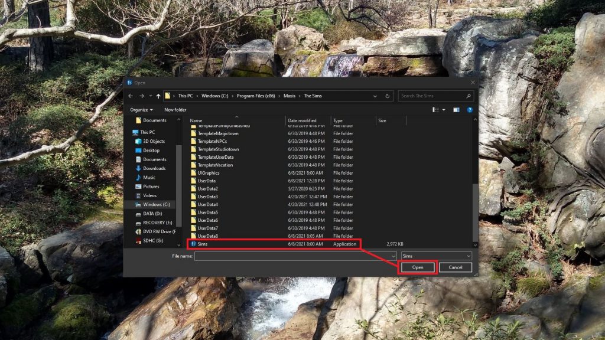Click the DVD RW Drive disc icon
The width and height of the screenshot is (605, 340).
tap(138, 231)
